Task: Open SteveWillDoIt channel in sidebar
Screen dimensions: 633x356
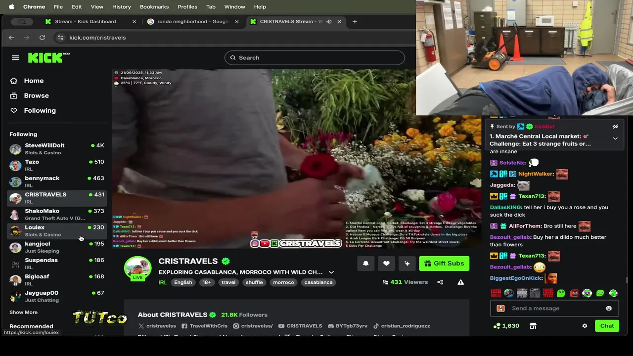Action: [x=57, y=149]
